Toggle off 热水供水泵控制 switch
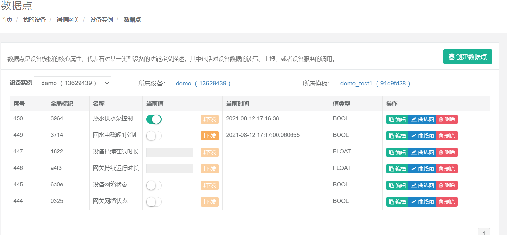This screenshot has width=507, height=235. click(x=154, y=119)
